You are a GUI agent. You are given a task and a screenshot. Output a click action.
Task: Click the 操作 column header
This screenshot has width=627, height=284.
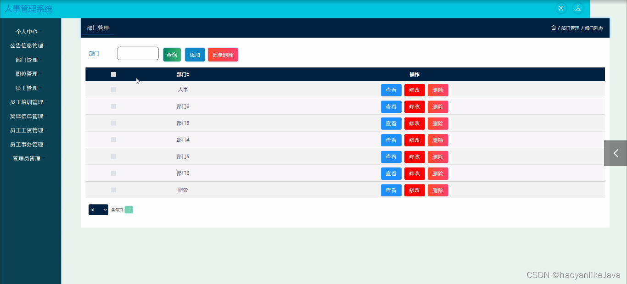[414, 74]
